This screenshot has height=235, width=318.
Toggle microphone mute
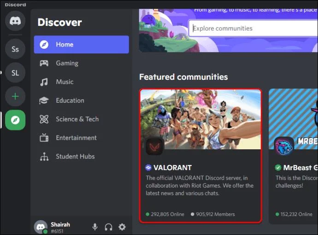95,227
